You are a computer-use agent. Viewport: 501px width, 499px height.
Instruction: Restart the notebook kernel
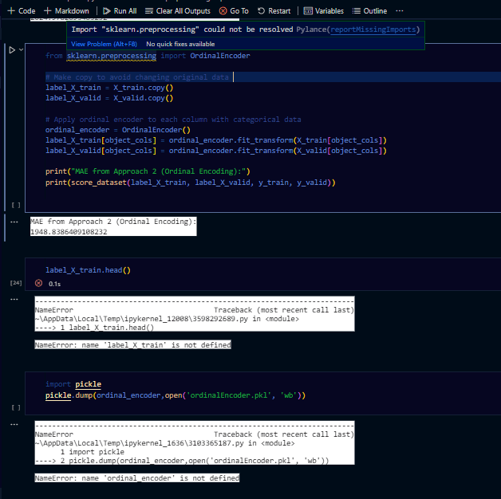point(274,11)
